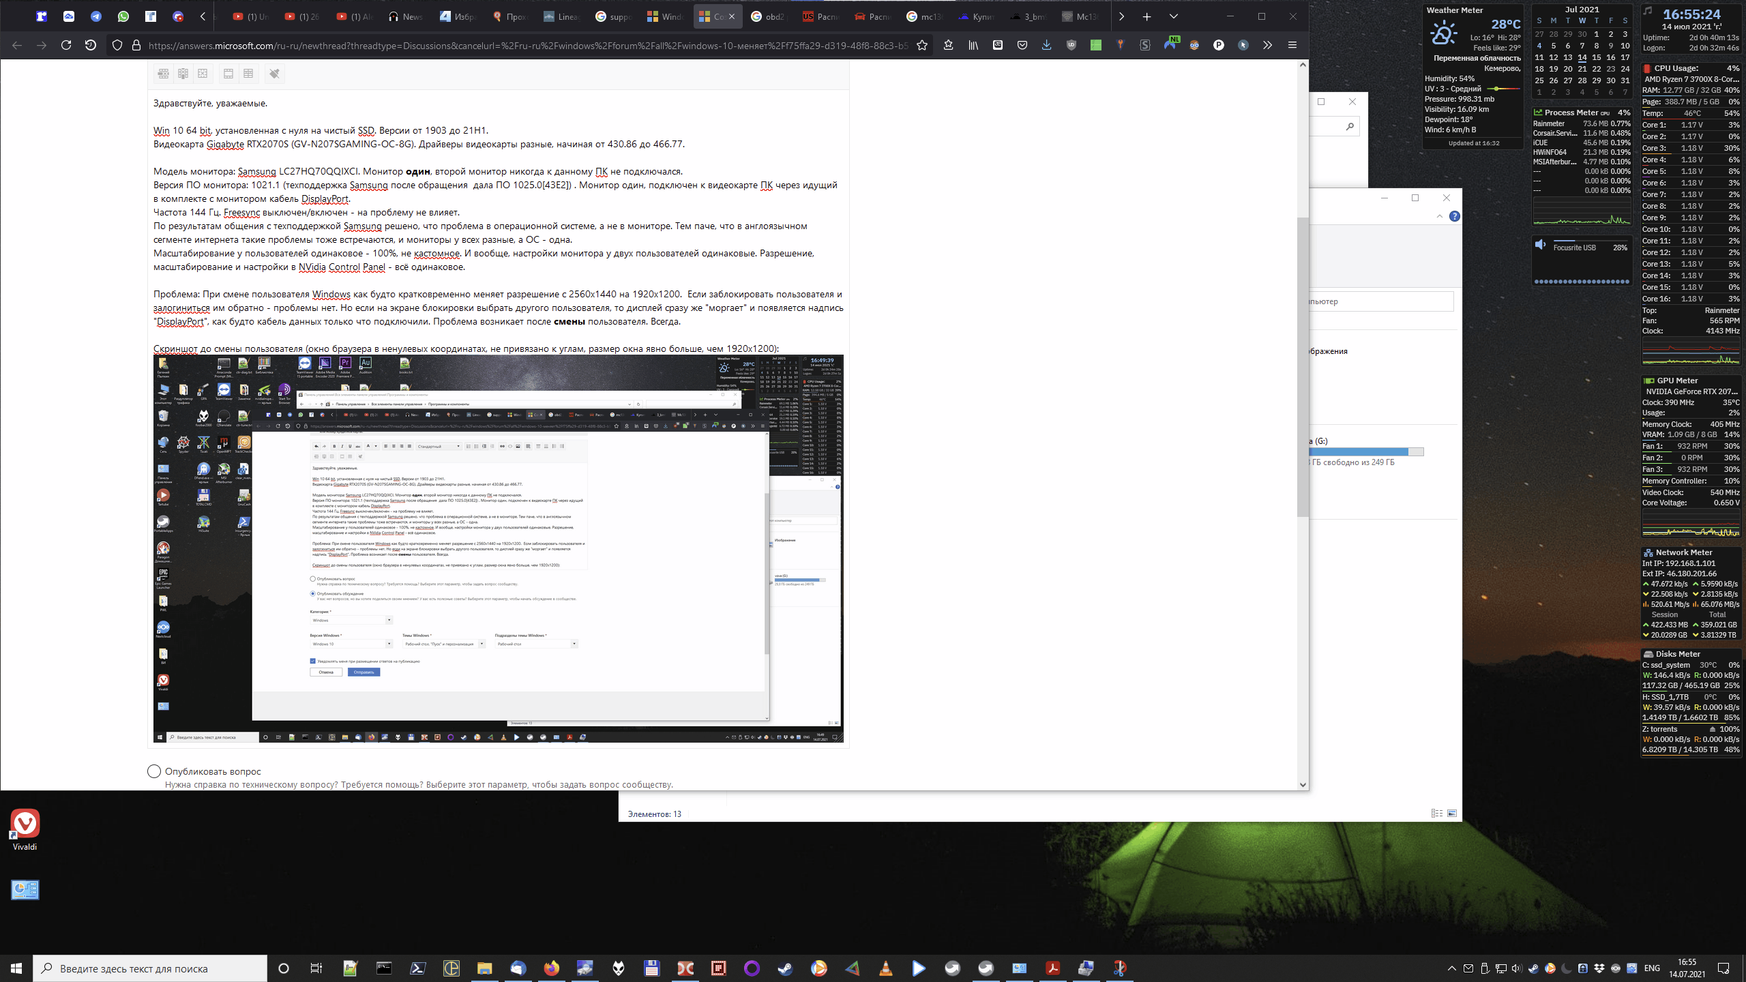This screenshot has width=1746, height=982.
Task: Click Network Meter icon in widget panel
Action: (x=1650, y=553)
